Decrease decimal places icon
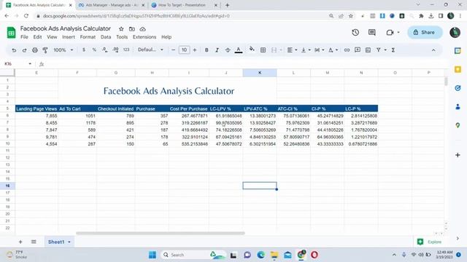 pos(105,50)
